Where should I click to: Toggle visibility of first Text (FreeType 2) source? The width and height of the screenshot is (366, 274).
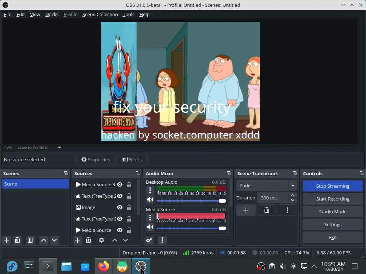pos(120,196)
